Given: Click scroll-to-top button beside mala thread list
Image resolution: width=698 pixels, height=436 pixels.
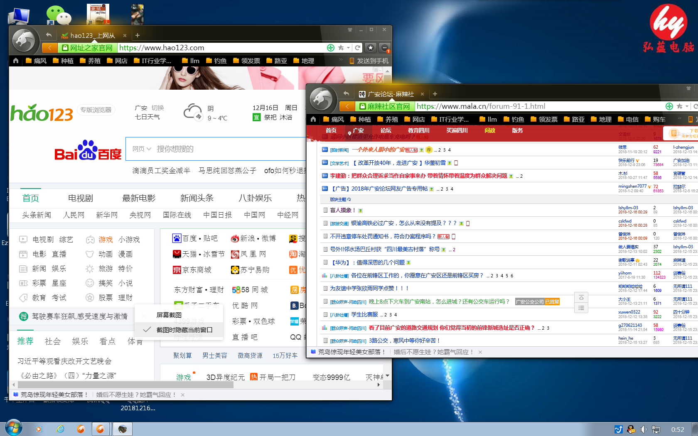Looking at the screenshot, I should tap(581, 297).
